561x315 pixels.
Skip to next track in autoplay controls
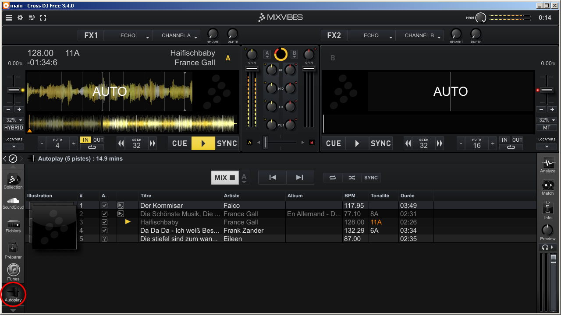tap(300, 178)
